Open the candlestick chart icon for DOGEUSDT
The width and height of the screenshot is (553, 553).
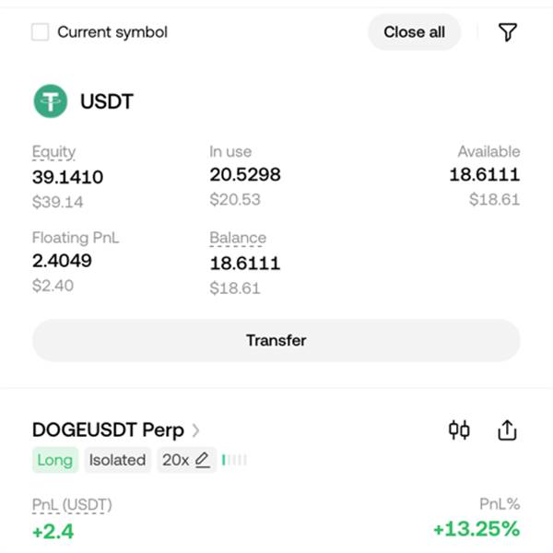[459, 429]
